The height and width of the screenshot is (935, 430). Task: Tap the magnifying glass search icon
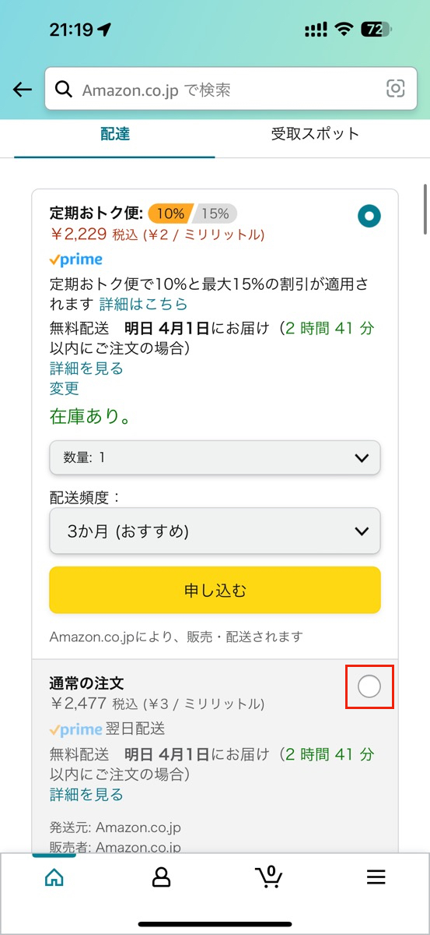(x=64, y=90)
